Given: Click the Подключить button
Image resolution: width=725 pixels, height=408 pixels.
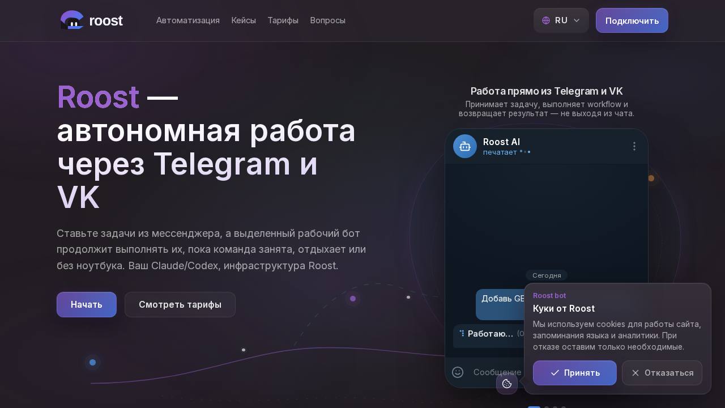Looking at the screenshot, I should (632, 20).
